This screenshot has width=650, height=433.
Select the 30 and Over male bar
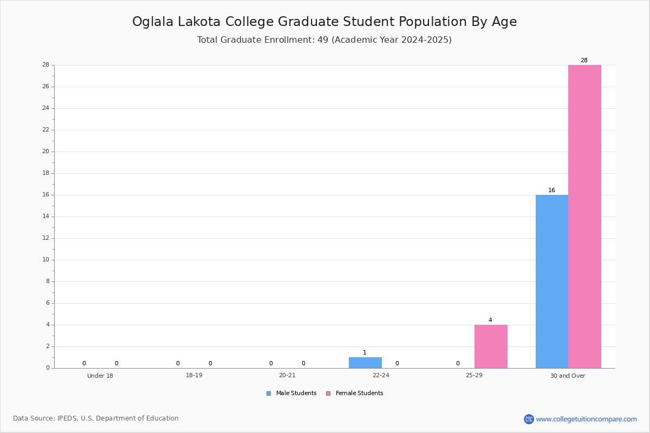click(x=552, y=281)
